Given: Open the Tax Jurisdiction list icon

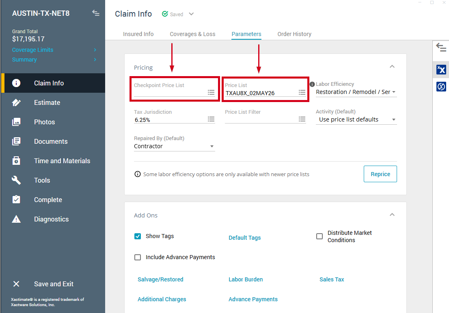Looking at the screenshot, I should [x=211, y=119].
